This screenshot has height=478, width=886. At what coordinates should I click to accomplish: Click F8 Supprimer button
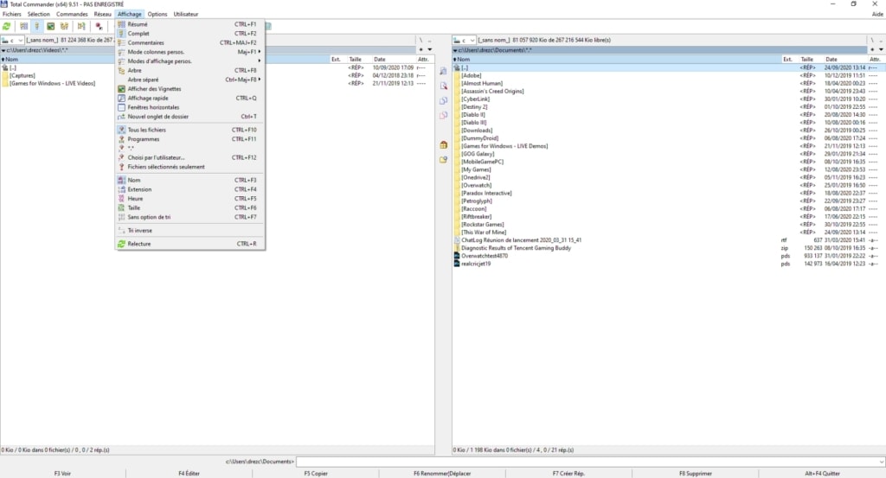696,474
